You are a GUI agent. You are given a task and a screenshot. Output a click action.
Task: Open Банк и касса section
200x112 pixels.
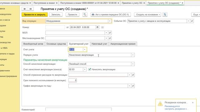click(5, 20)
